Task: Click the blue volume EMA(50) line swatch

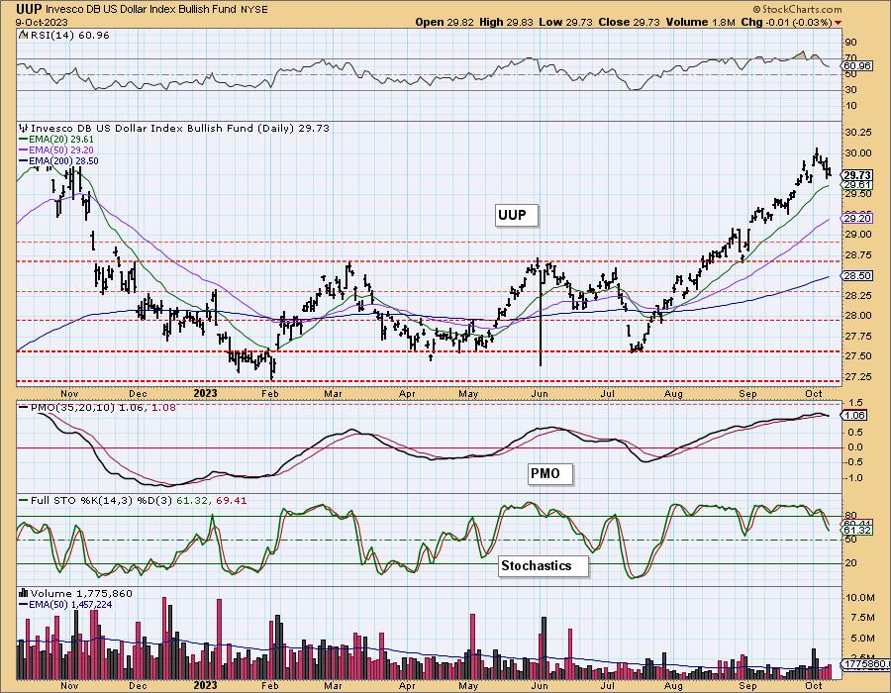Action: click(23, 604)
